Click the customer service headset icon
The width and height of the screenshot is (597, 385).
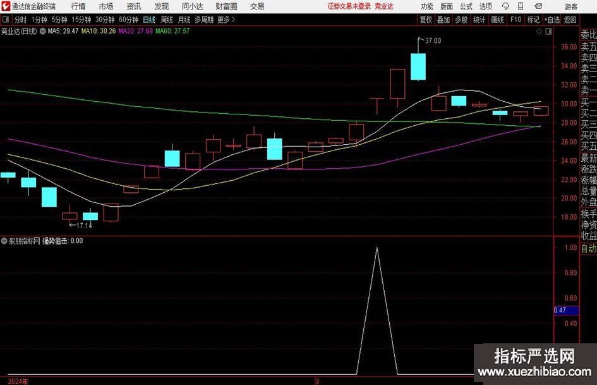click(505, 6)
